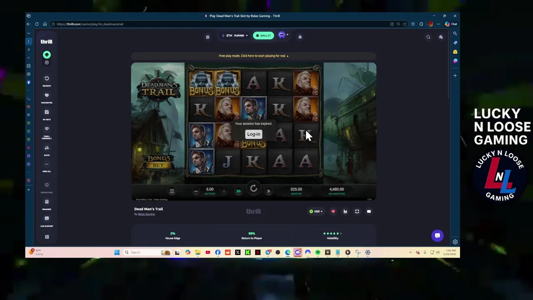The width and height of the screenshot is (533, 300).
Task: Open the browser three-dot settings menu
Action: click(x=438, y=24)
